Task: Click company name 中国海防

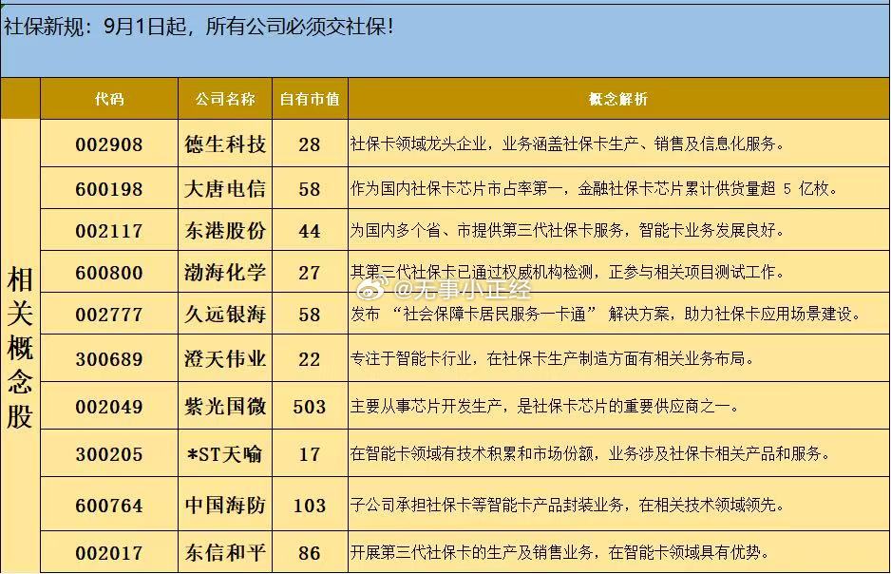Action: 225,505
